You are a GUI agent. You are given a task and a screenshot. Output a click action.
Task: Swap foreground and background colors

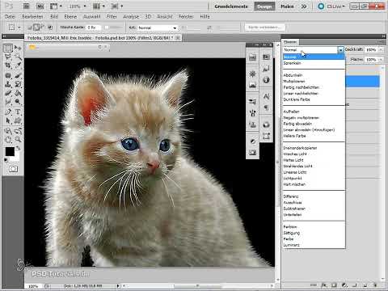pos(18,148)
